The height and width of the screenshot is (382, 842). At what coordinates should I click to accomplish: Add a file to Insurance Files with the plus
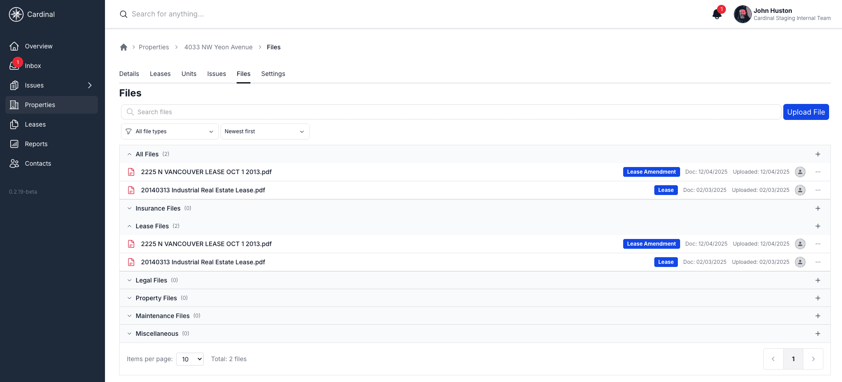[818, 208]
